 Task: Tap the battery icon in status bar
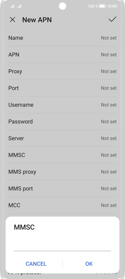[102, 6]
